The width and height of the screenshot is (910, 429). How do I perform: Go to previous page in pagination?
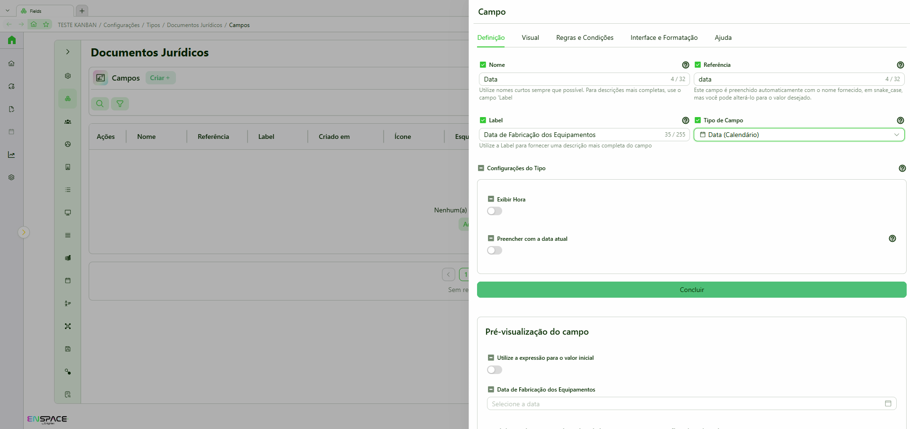[449, 274]
